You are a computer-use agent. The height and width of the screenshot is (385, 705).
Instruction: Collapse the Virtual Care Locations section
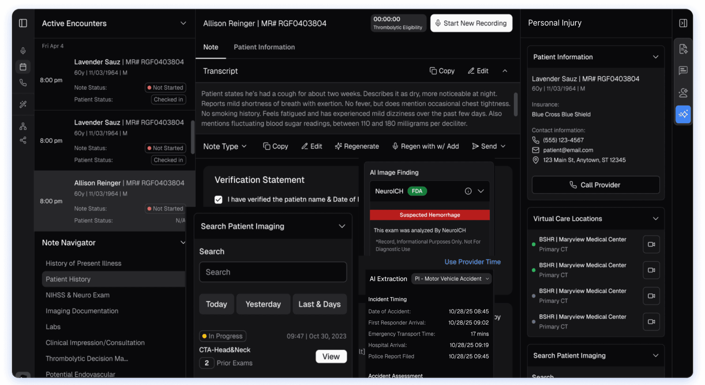pos(655,219)
